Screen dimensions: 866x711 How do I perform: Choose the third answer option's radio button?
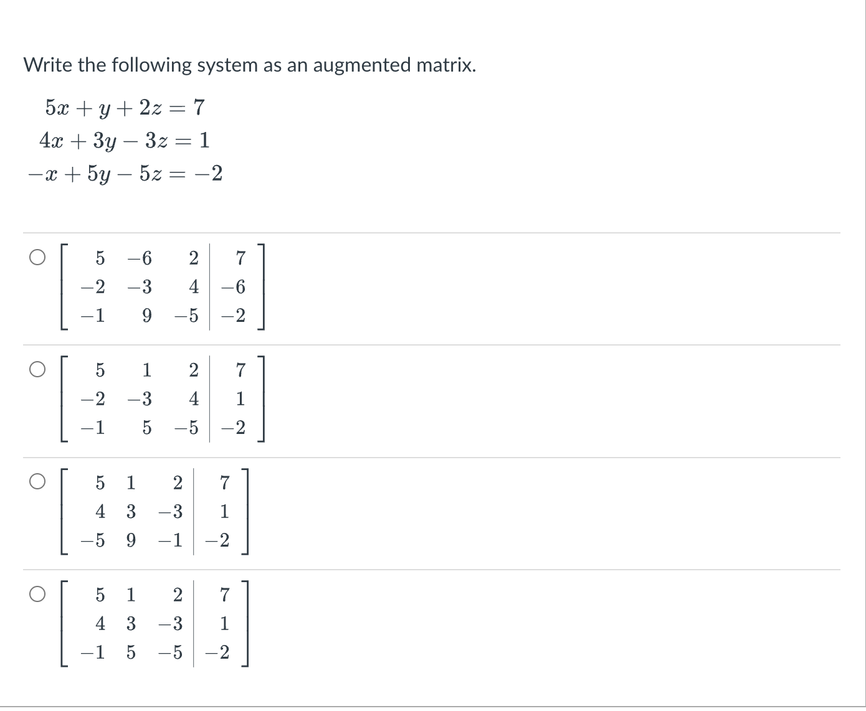[x=37, y=480]
